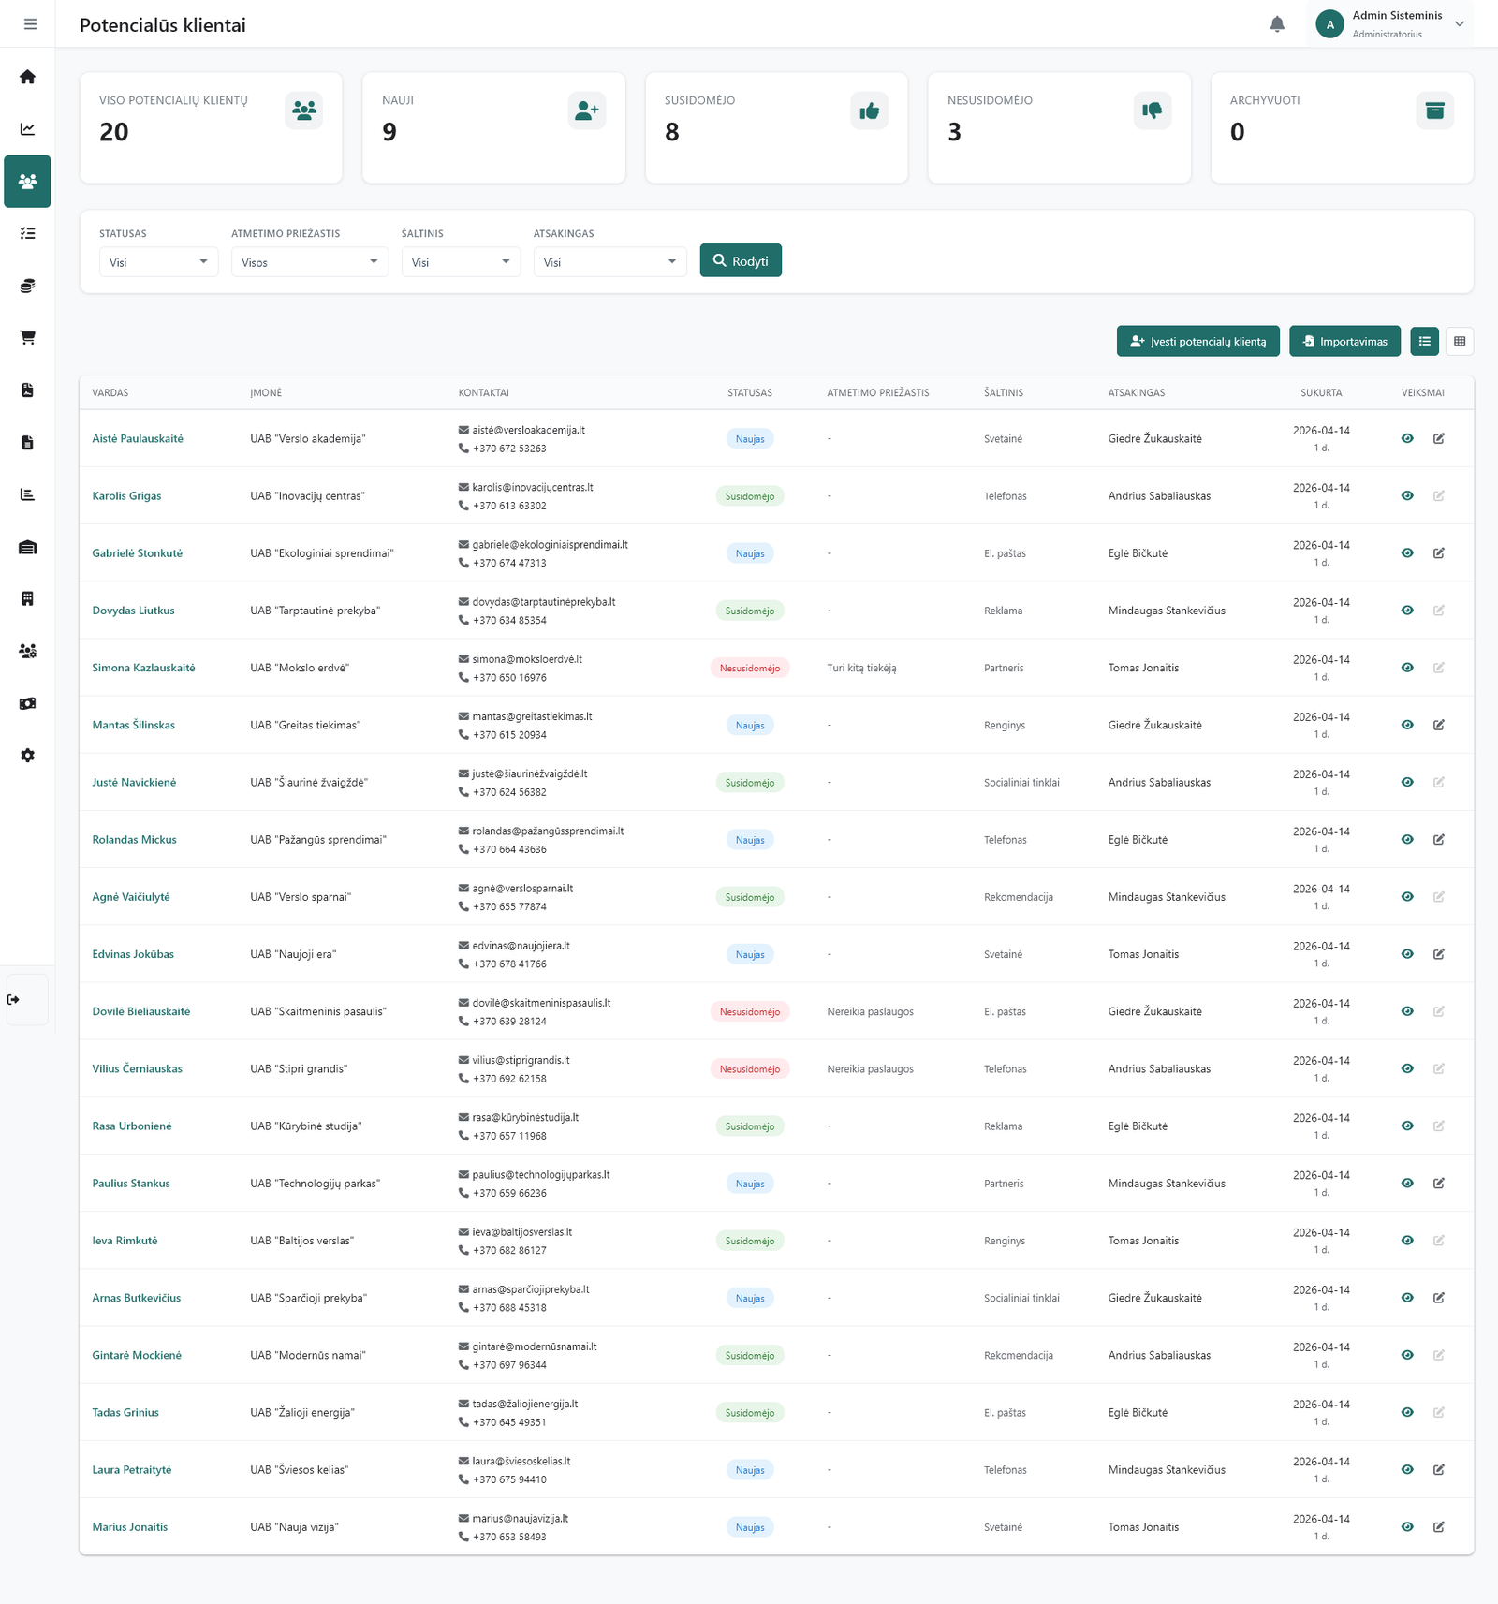Open Simona Kazlauskaitė's name link
This screenshot has height=1604, width=1498.
[143, 668]
